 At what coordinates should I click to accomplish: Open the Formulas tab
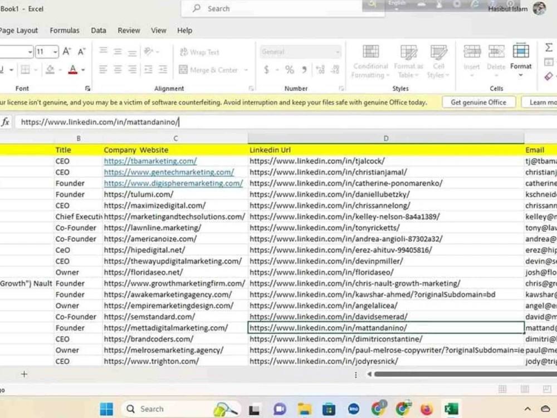tap(65, 31)
